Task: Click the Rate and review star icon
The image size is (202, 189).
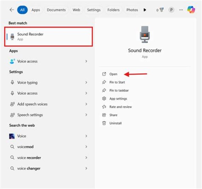Action: pos(104,107)
